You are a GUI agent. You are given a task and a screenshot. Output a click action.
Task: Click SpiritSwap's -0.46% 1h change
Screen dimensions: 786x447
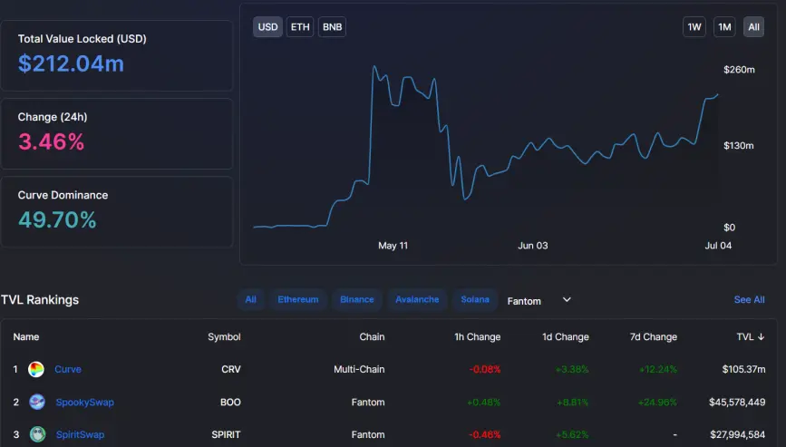pos(485,434)
